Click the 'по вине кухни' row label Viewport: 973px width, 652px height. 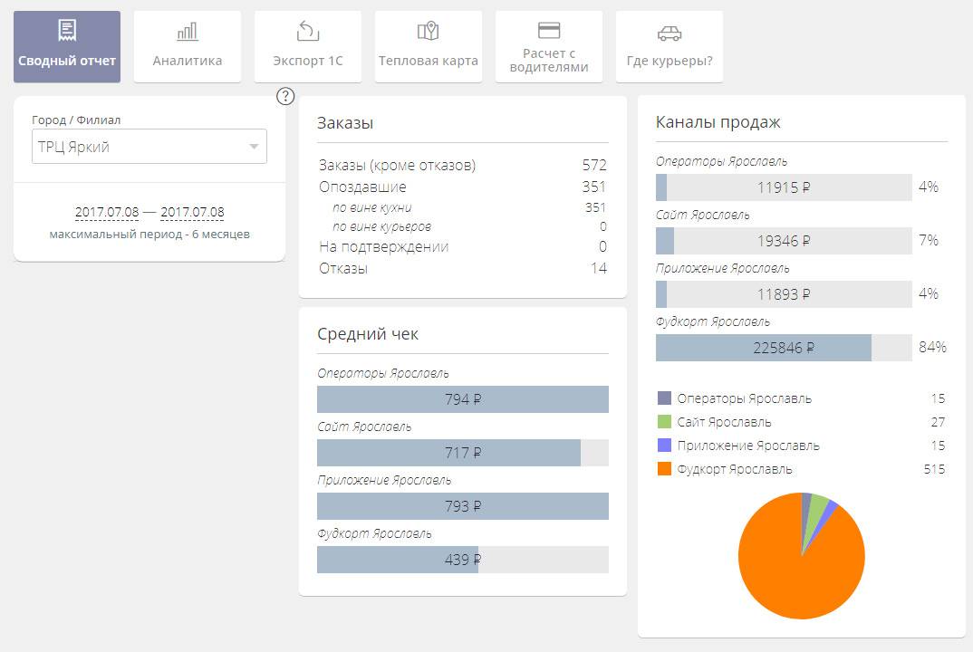point(371,207)
